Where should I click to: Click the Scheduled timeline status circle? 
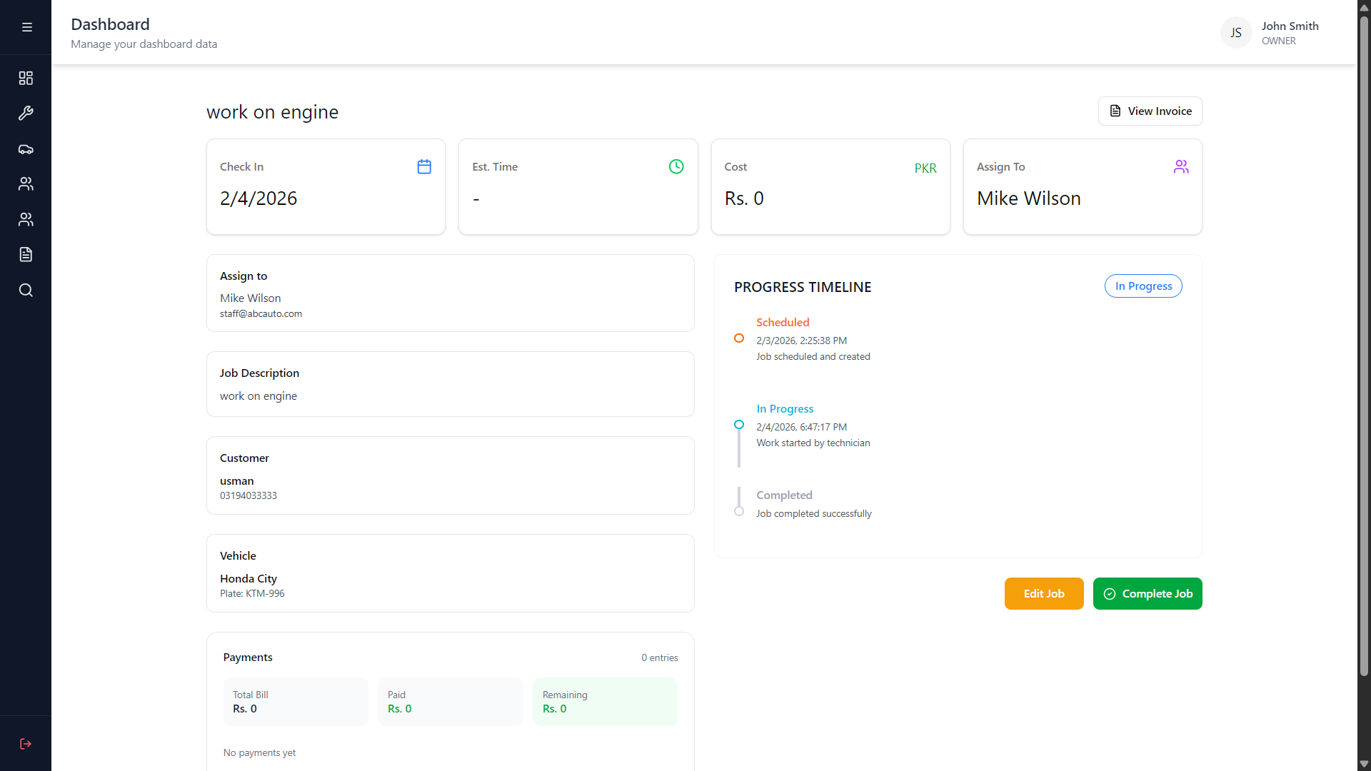click(x=739, y=338)
